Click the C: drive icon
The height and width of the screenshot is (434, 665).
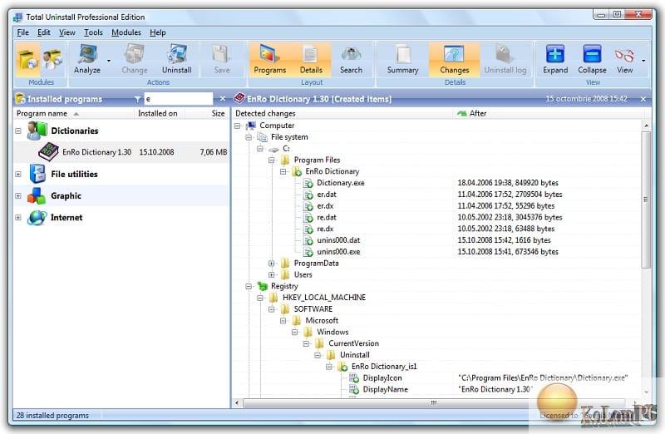click(x=274, y=149)
